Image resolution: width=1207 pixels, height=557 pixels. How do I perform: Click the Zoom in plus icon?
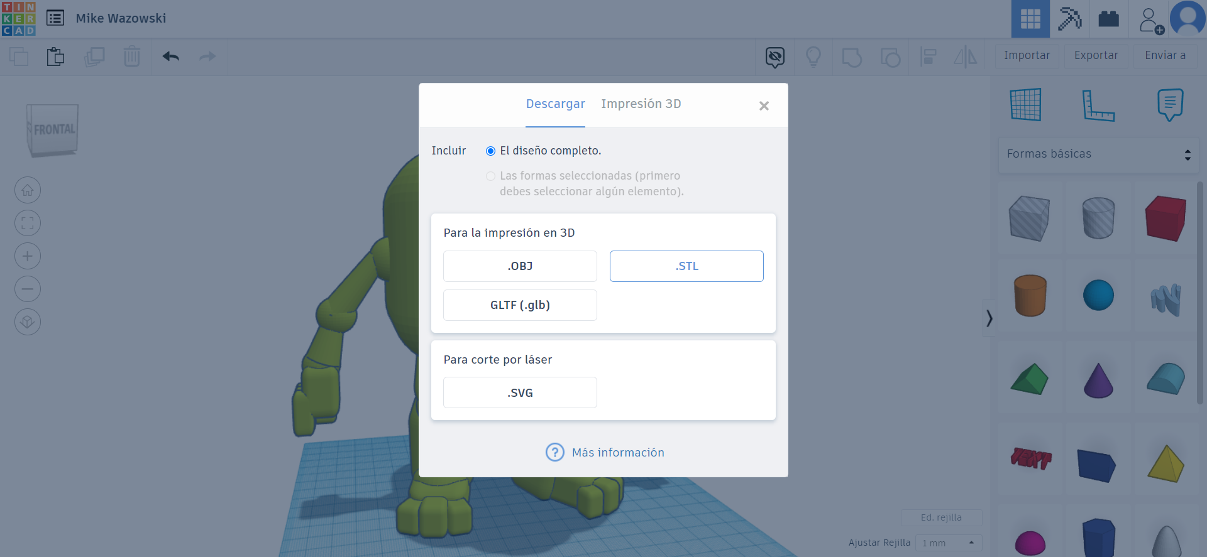pyautogui.click(x=28, y=256)
